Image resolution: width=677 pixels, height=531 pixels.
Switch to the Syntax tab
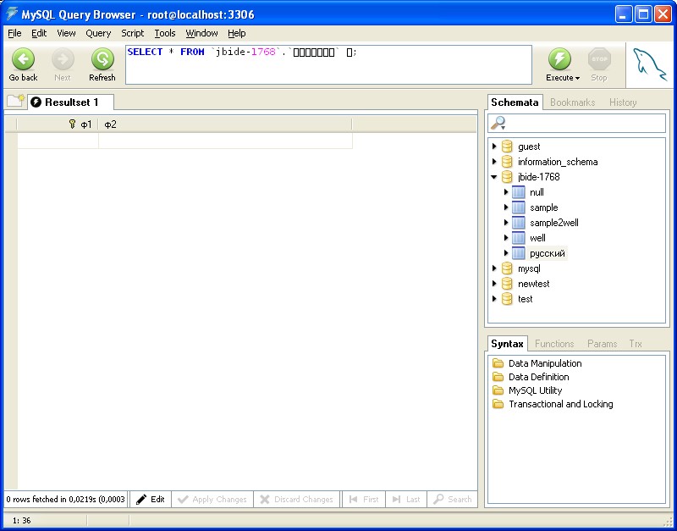pyautogui.click(x=507, y=344)
